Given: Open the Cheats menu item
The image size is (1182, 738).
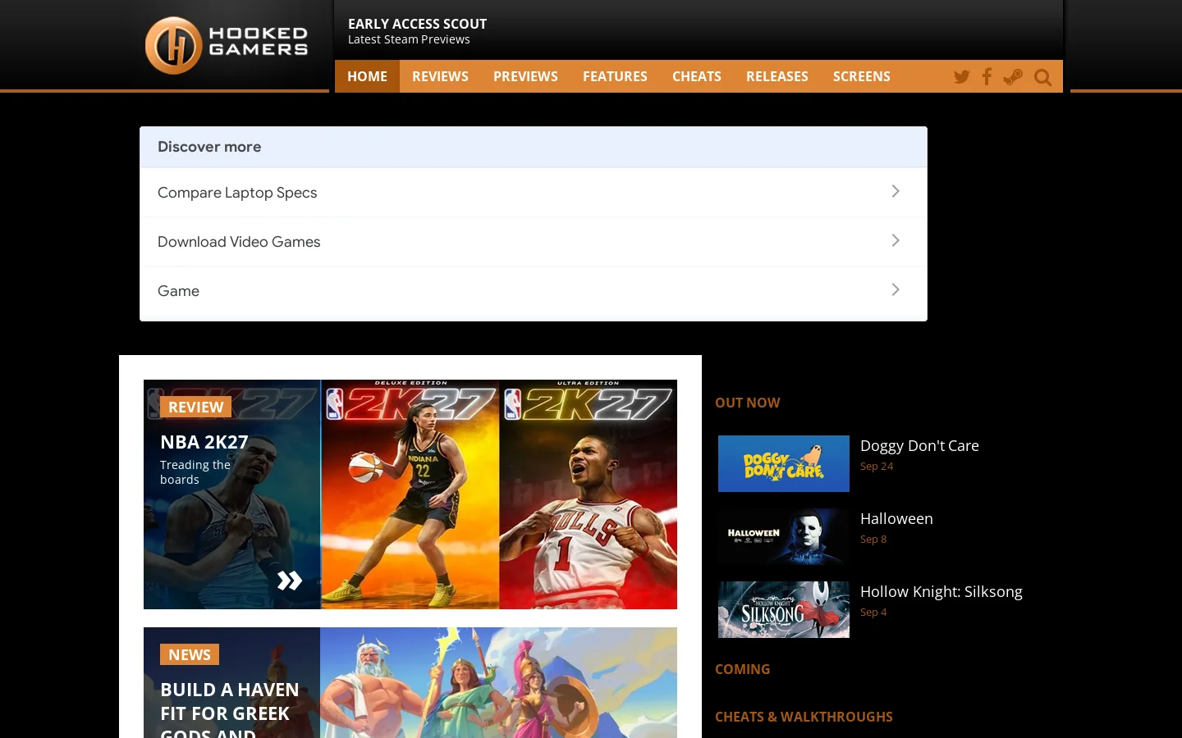Looking at the screenshot, I should coord(697,76).
